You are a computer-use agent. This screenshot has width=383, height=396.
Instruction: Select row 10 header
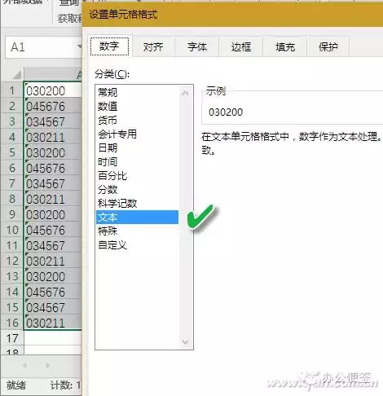click(x=12, y=230)
